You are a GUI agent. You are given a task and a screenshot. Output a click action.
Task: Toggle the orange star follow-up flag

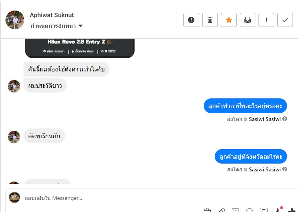pyautogui.click(x=229, y=20)
